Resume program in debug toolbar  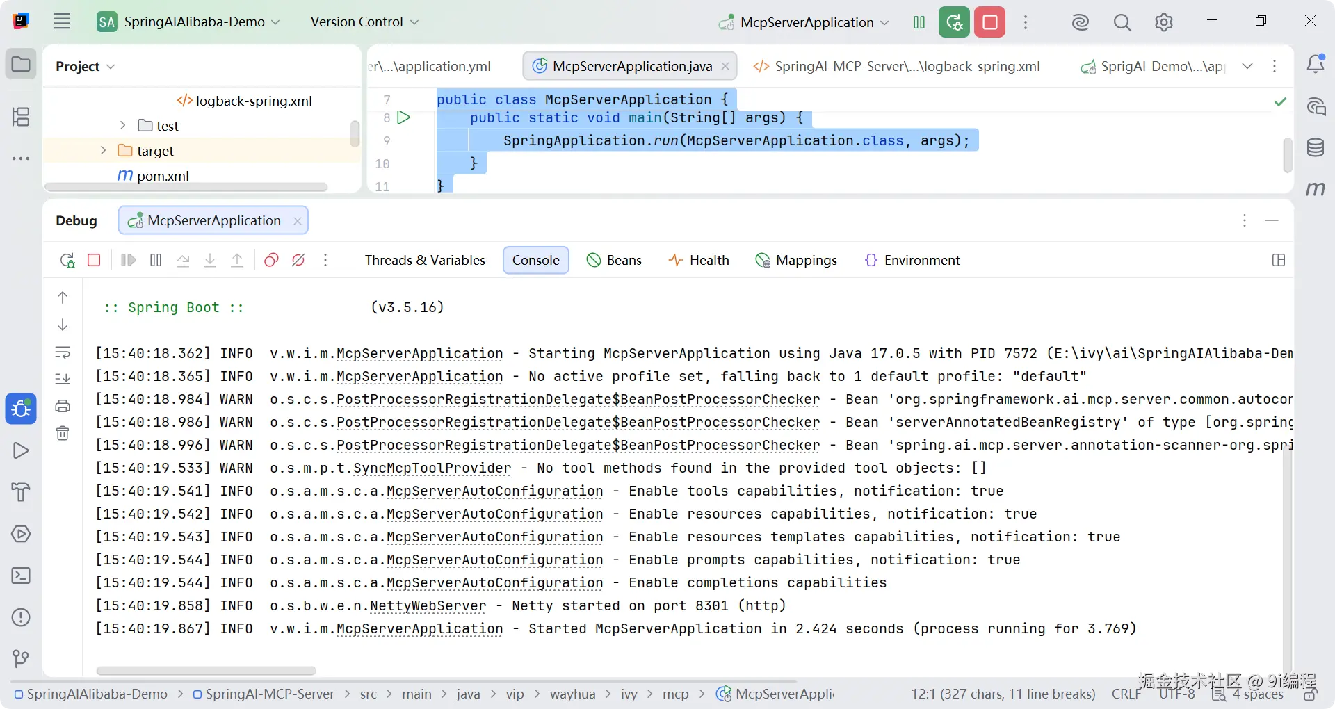pos(129,260)
